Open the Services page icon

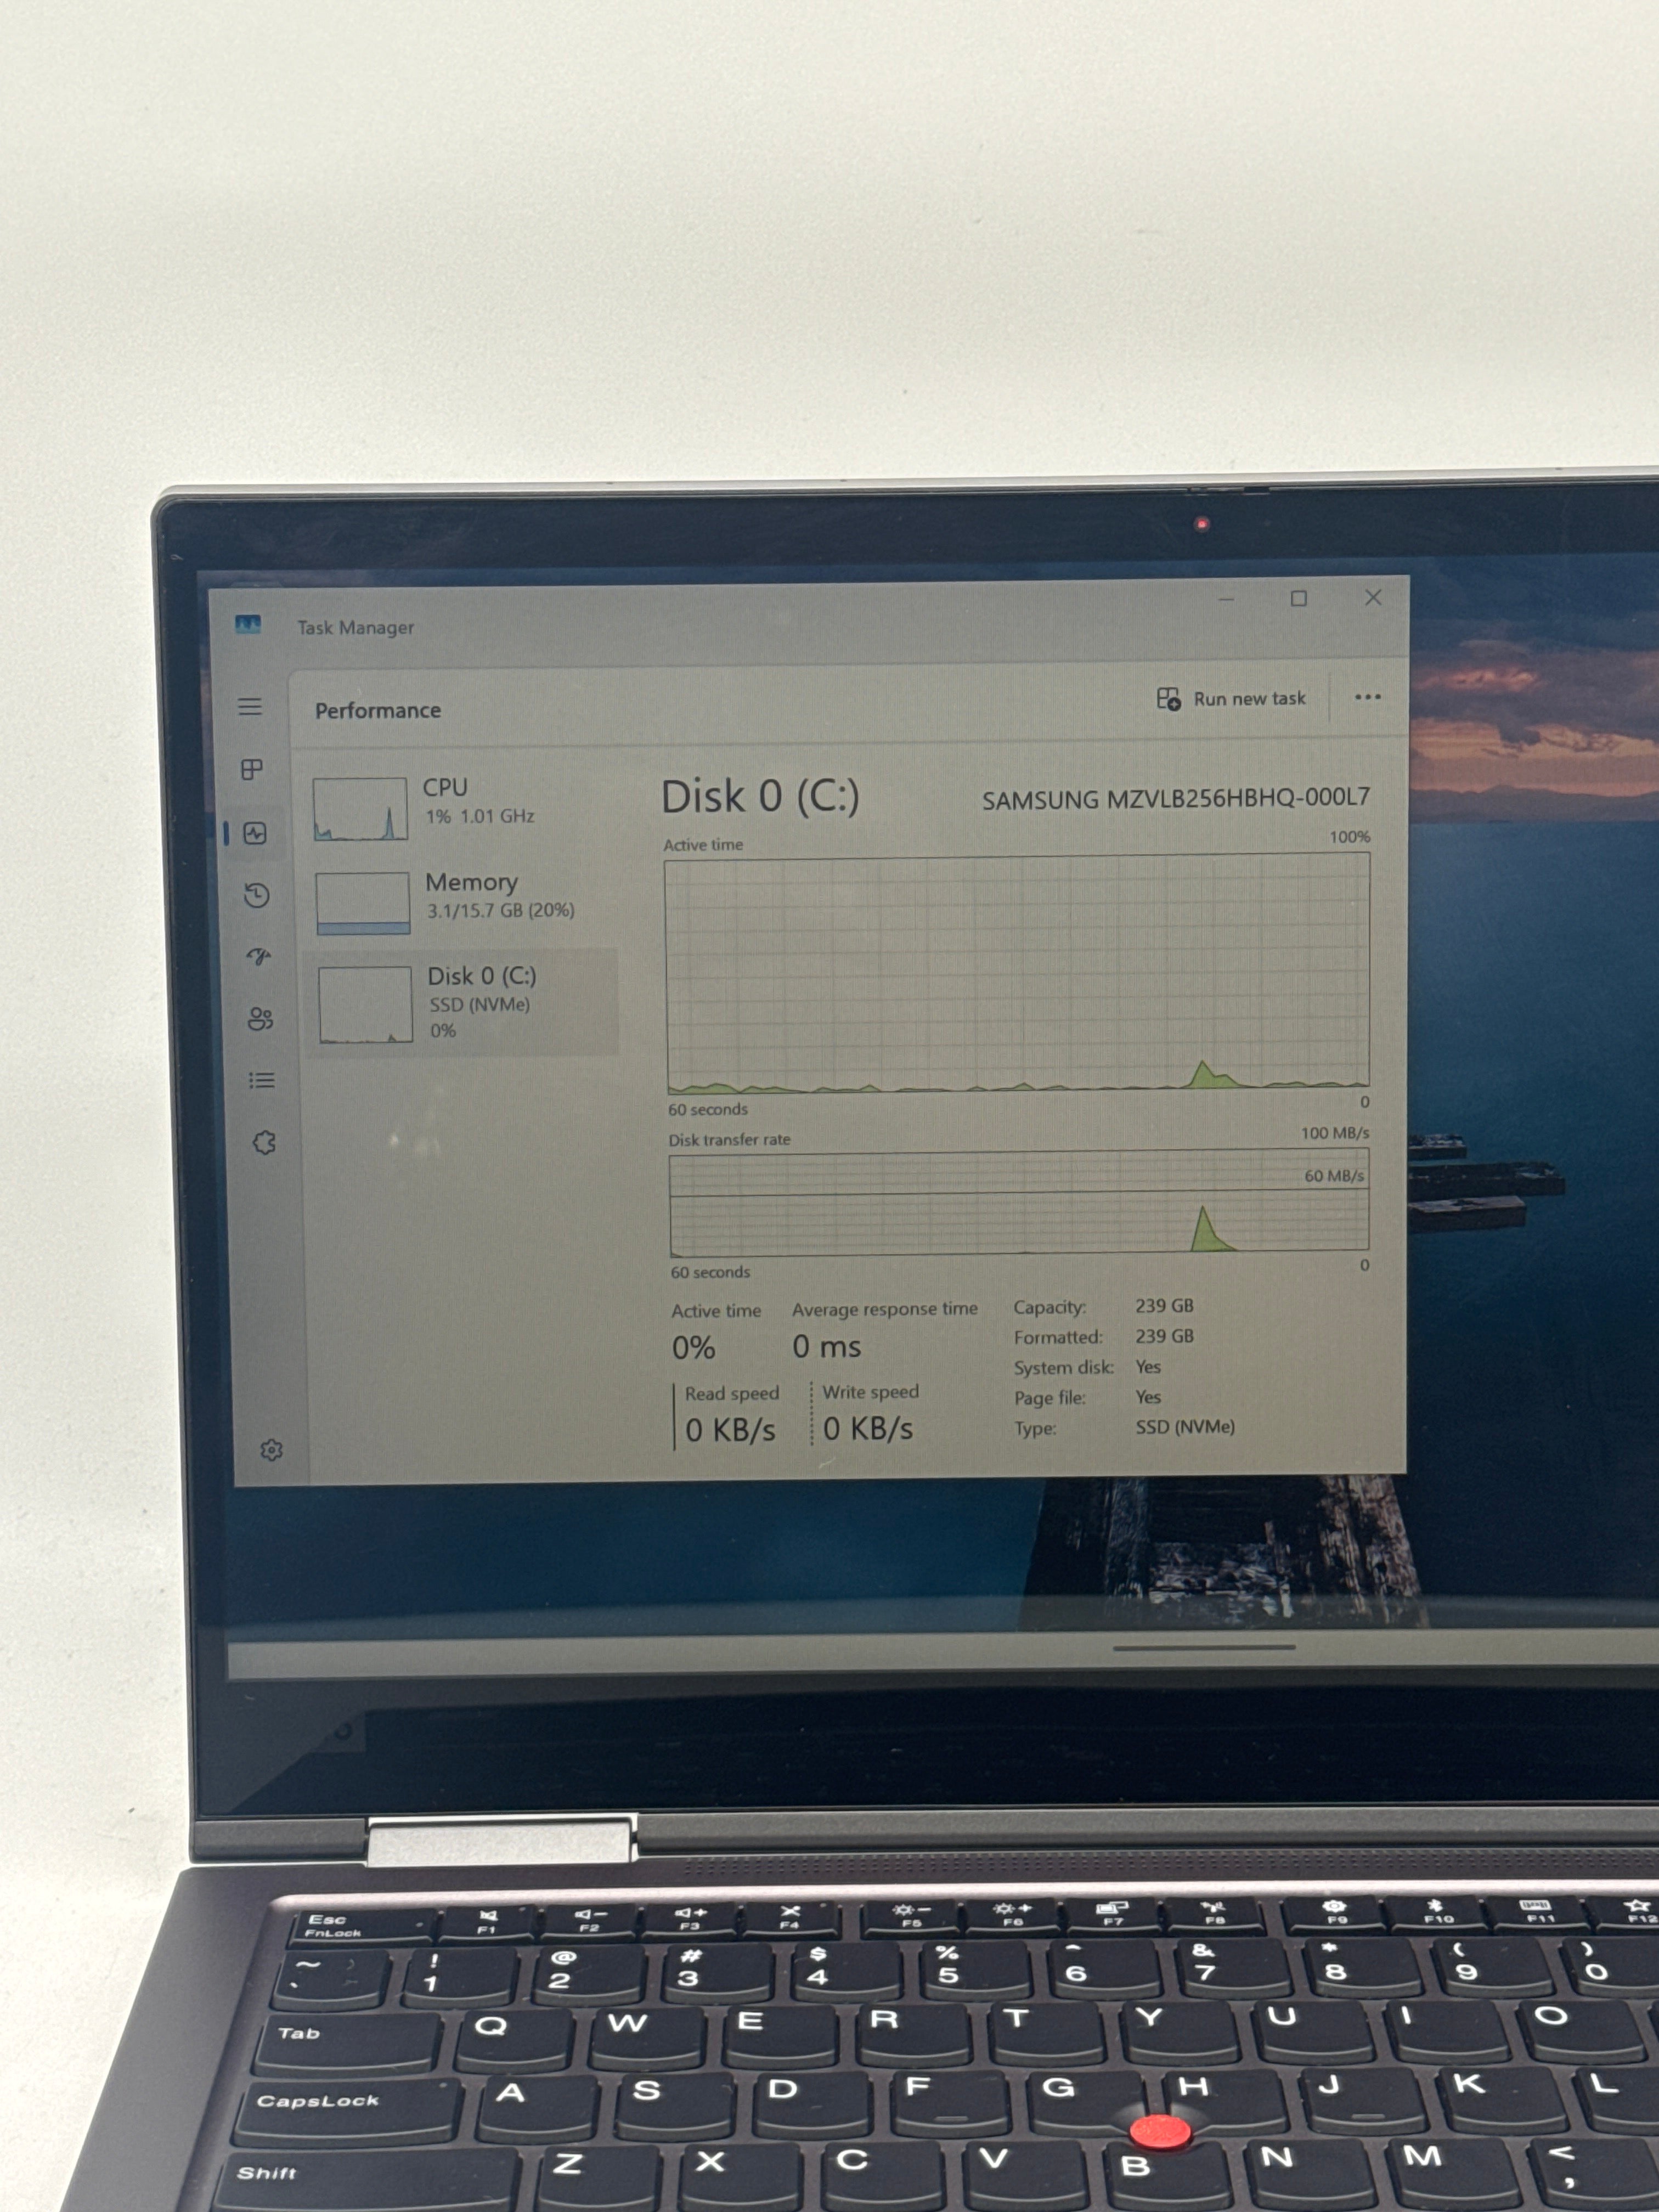[264, 1142]
